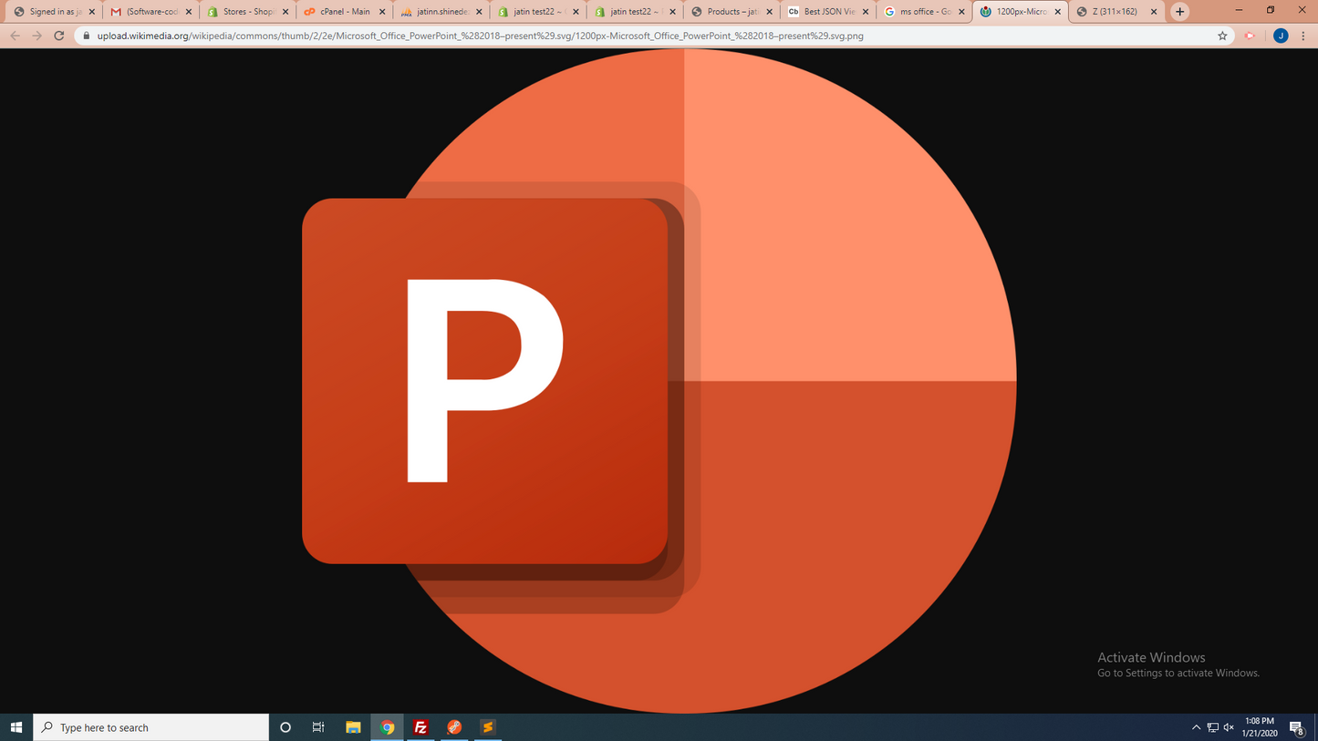Viewport: 1318px width, 741px height.
Task: Open the 'cPanel - Main' tab
Action: coord(344,12)
